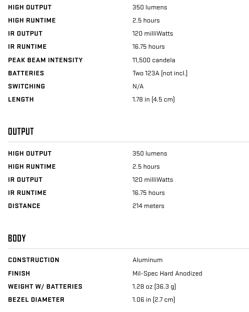The height and width of the screenshot is (312, 249).
Task: Select the Aluminum value
Action: point(148,260)
